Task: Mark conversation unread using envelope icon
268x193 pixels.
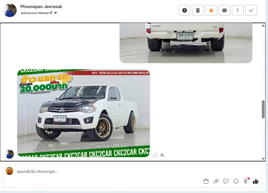Action: [x=225, y=10]
